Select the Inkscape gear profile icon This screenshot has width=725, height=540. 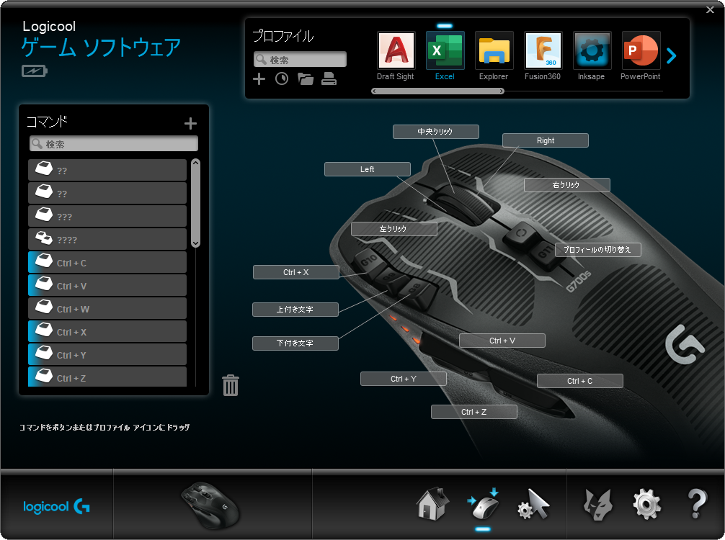coord(592,50)
